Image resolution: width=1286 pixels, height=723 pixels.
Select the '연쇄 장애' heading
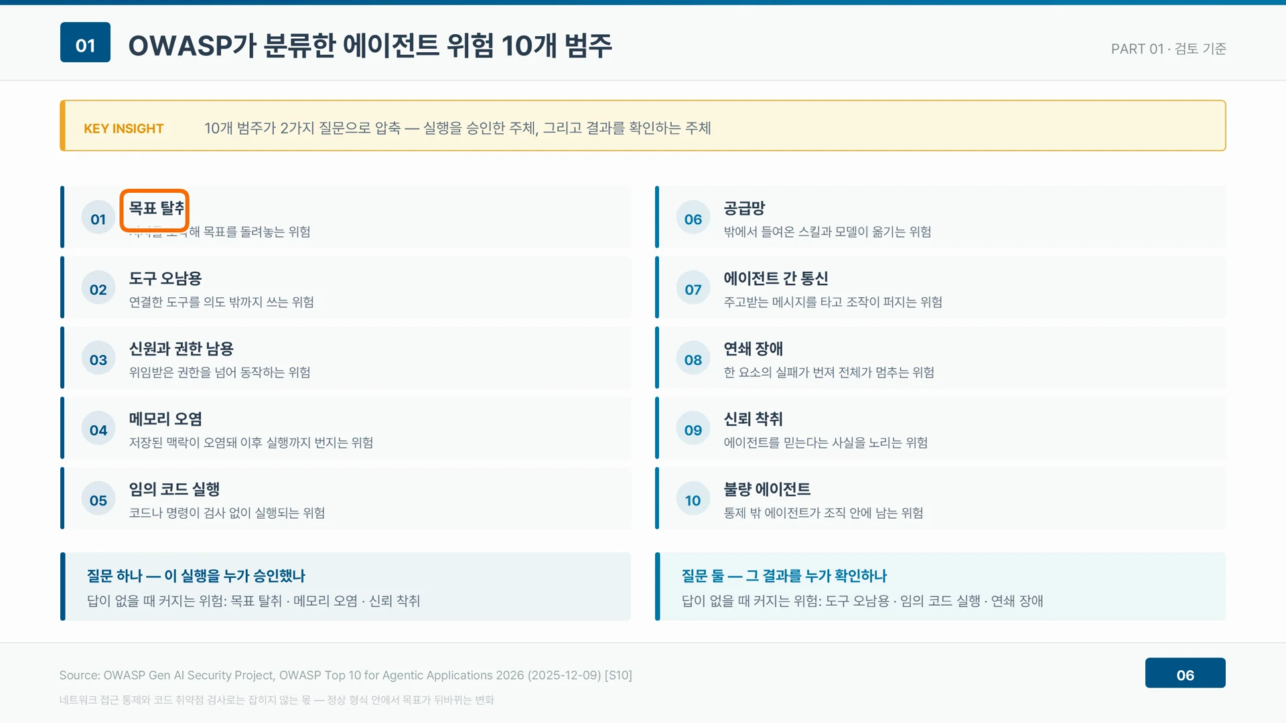tap(753, 349)
